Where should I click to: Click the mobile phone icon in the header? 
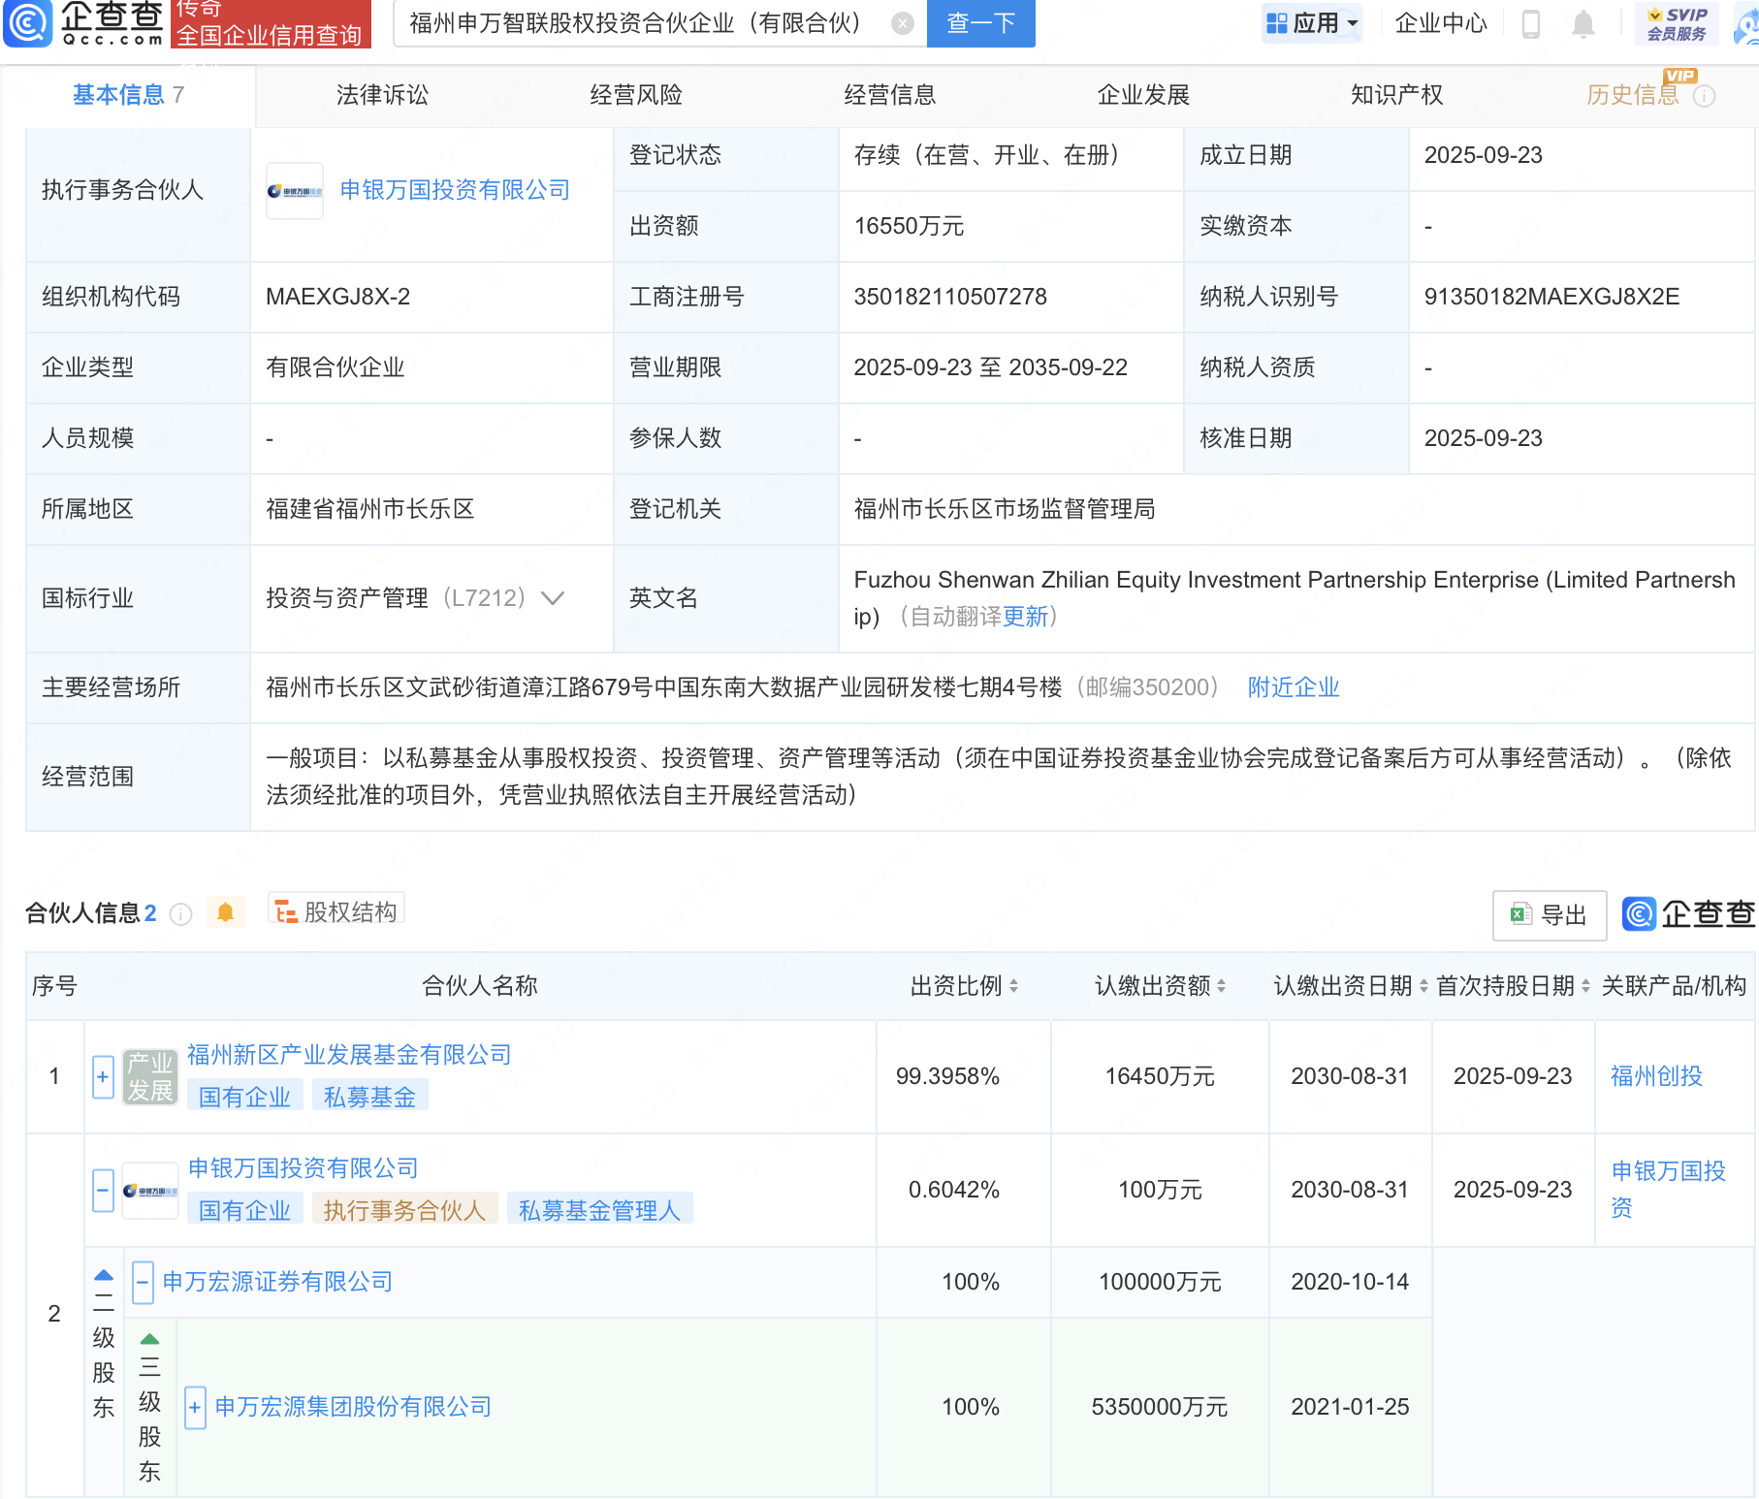[1531, 23]
